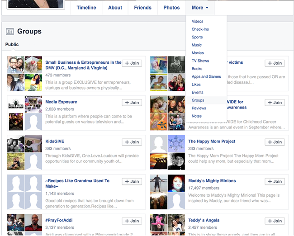Image resolution: width=294 pixels, height=236 pixels.
Task: Open Movies from the More menu
Action: (198, 53)
